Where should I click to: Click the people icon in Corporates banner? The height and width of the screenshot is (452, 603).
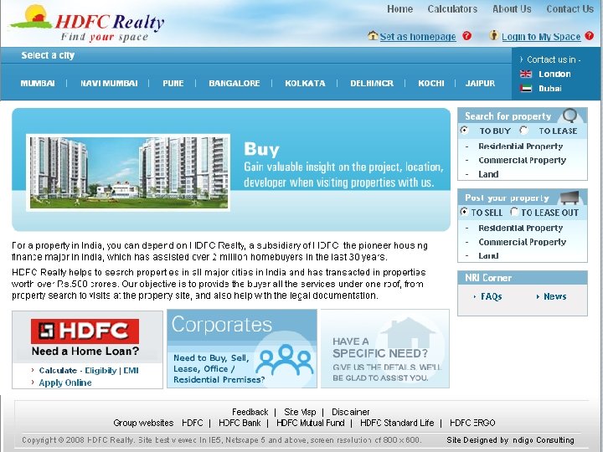tap(285, 360)
